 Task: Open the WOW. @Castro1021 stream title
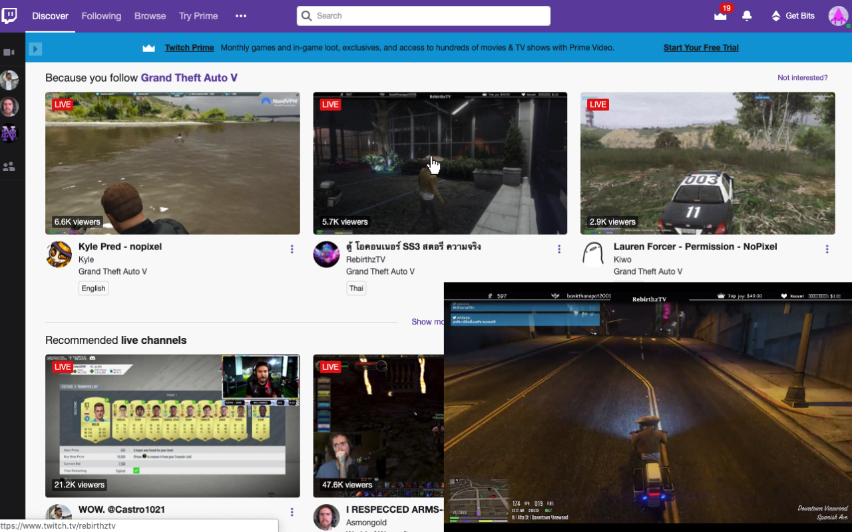pos(122,509)
